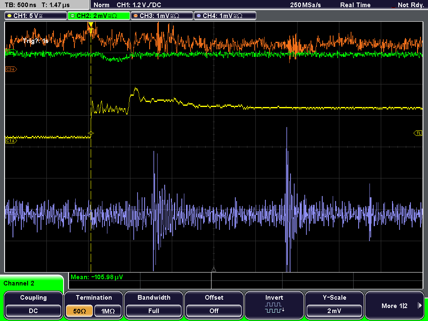428x321 pixels.
Task: Click the trigger crossing diamond on CH1 edge
Action: [x=91, y=133]
